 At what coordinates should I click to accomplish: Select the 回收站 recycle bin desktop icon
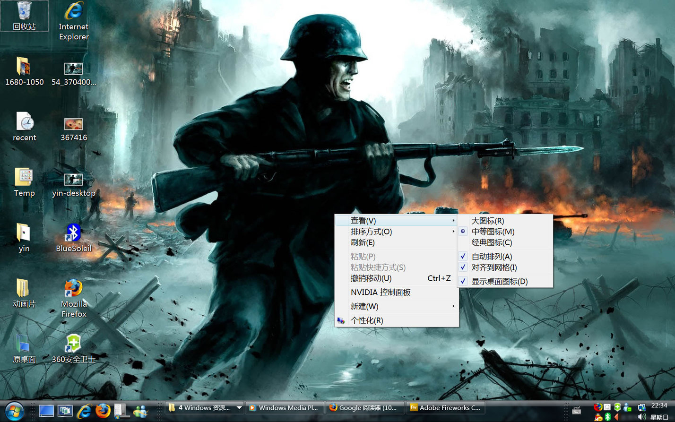pyautogui.click(x=24, y=16)
